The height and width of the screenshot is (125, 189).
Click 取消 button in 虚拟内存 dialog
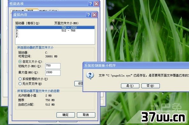(x=86, y=115)
